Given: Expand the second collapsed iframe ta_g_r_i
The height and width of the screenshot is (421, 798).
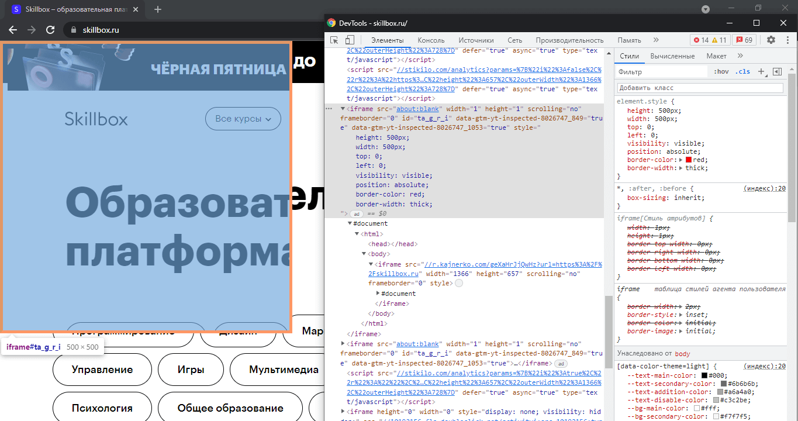Looking at the screenshot, I should (x=343, y=344).
